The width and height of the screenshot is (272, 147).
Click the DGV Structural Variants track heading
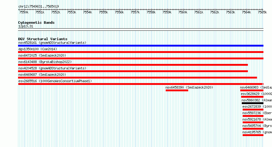tap(43, 39)
